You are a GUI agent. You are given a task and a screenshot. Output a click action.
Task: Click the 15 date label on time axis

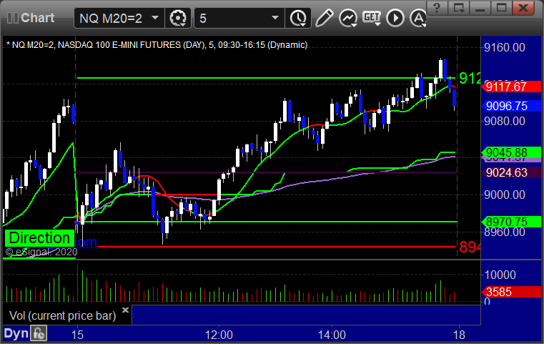77,335
